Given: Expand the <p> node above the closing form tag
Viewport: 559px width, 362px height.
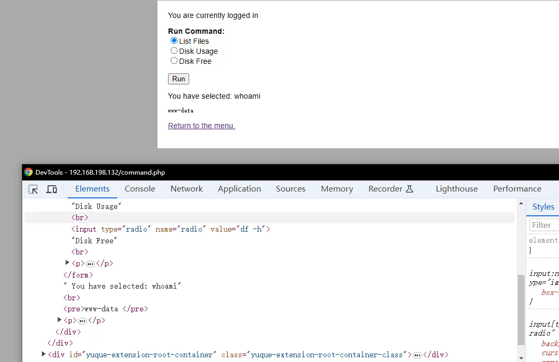Looking at the screenshot, I should click(x=67, y=263).
